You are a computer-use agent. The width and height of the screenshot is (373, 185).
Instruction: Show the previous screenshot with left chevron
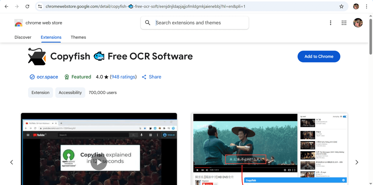[x=12, y=162]
